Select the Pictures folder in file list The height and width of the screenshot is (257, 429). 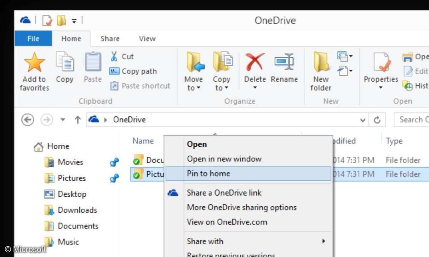[148, 174]
